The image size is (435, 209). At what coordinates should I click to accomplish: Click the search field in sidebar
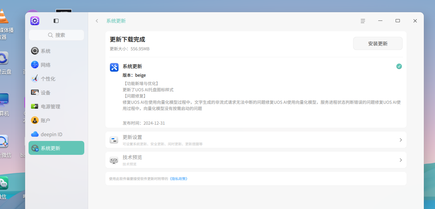pos(56,35)
